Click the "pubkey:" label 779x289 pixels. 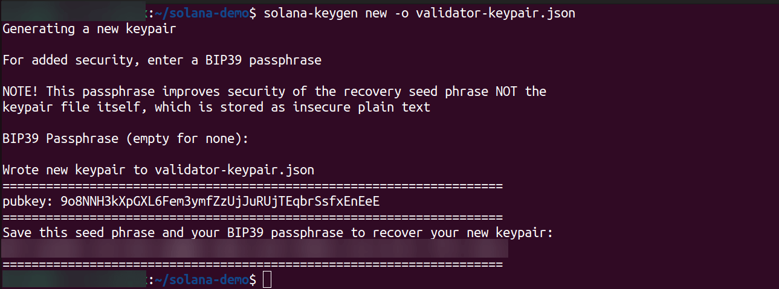[28, 201]
